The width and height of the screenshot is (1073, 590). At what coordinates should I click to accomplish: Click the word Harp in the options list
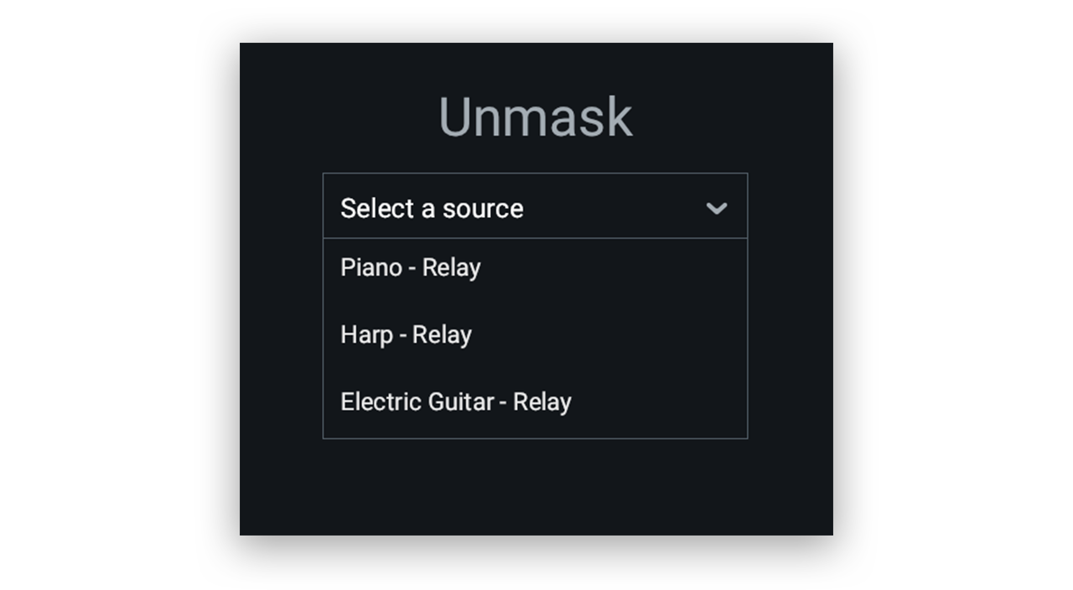point(366,335)
